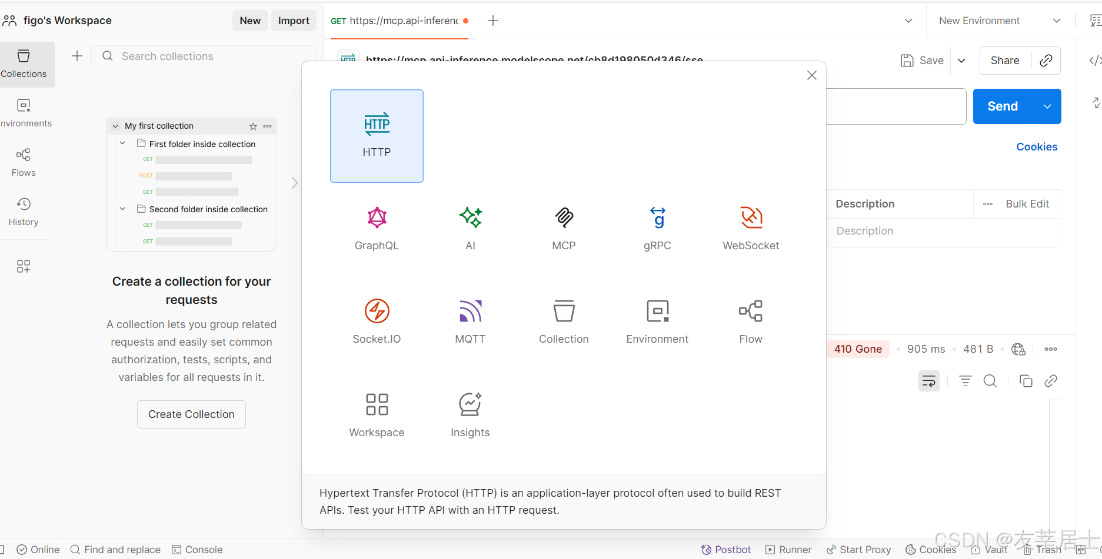This screenshot has width=1102, height=559.
Task: Create a new Collection from the dialog
Action: (x=564, y=322)
